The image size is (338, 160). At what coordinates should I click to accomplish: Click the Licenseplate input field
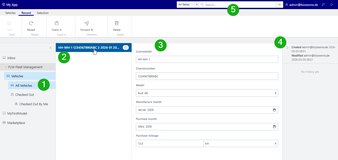[207, 59]
